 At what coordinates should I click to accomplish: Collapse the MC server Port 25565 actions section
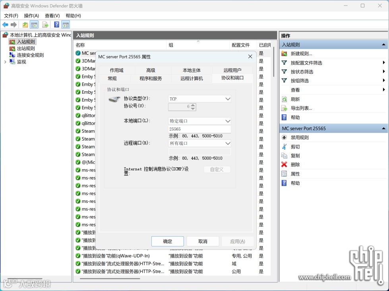[383, 128]
